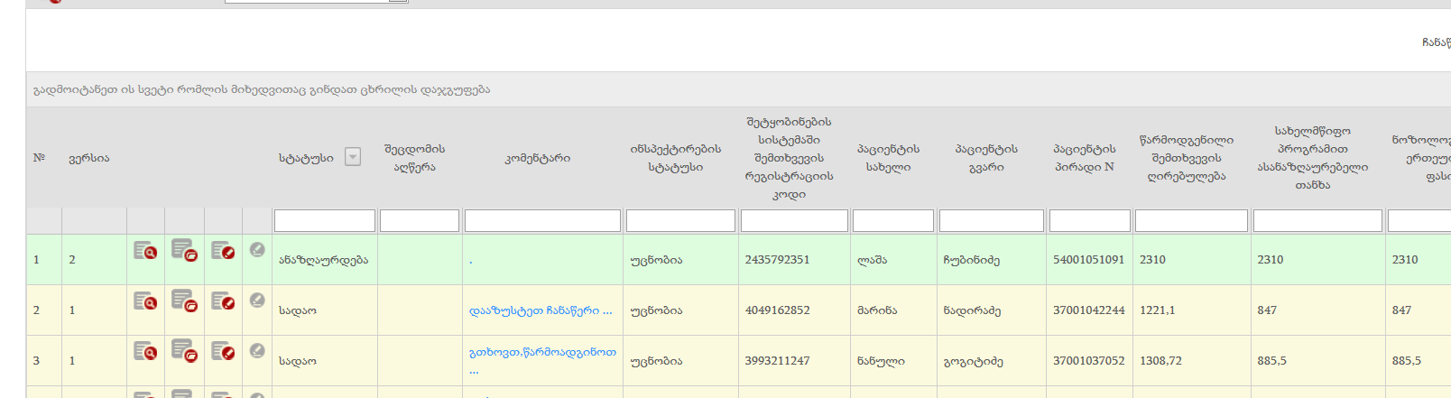
Task: Click the სტატუსი filter text box
Action: pos(324,221)
